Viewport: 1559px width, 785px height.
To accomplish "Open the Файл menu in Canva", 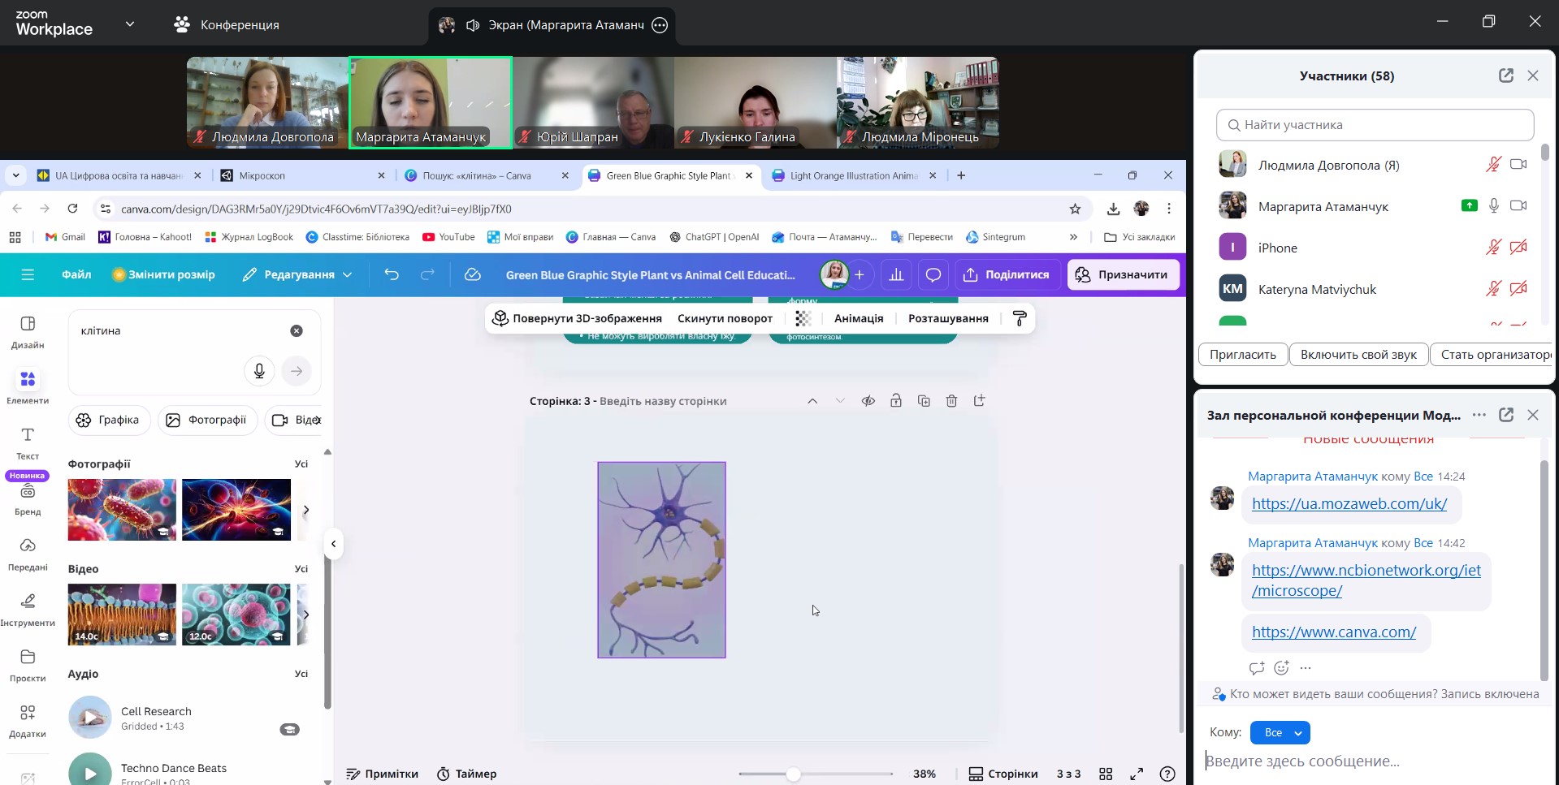I will pos(76,275).
